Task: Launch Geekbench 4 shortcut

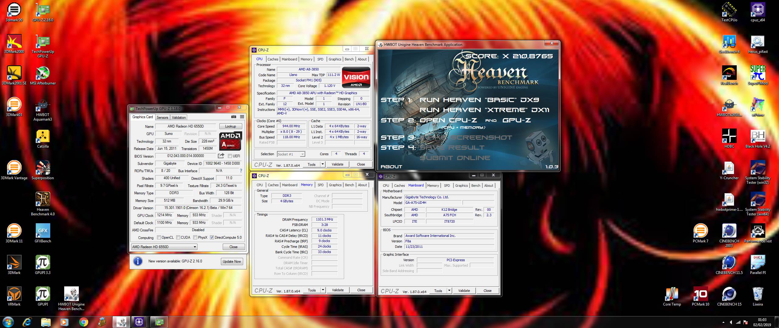Action: tap(729, 44)
